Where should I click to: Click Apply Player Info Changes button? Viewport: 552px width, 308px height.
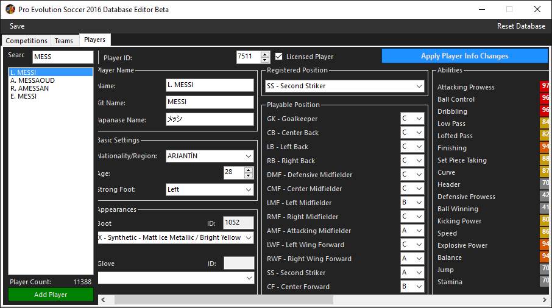tap(465, 56)
